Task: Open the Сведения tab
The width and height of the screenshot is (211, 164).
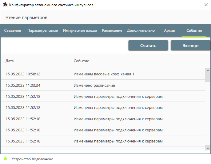Action: click(13, 30)
